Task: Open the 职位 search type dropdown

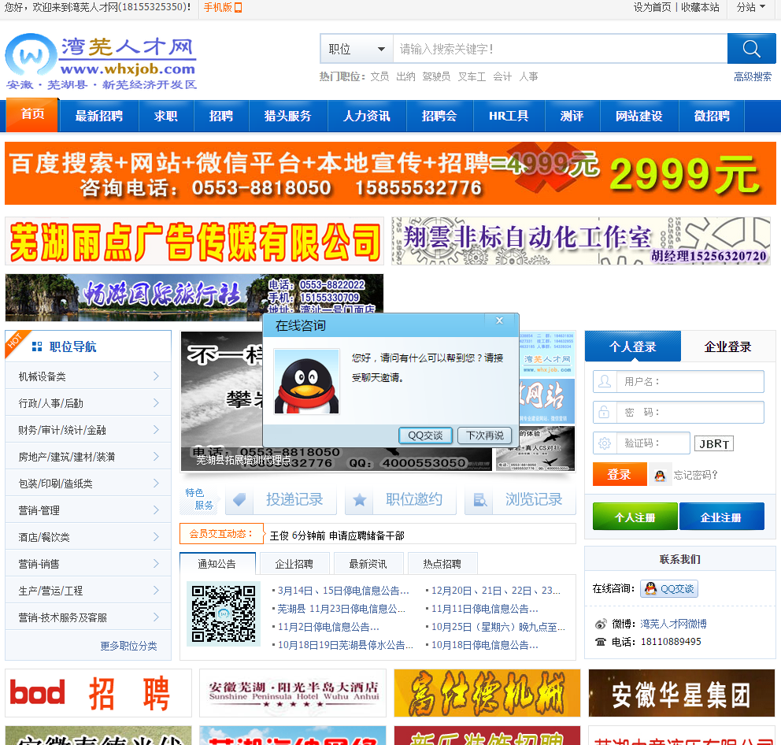Action: click(x=357, y=49)
